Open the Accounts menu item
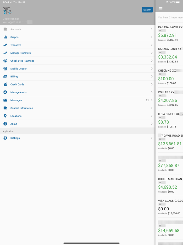 [78, 29]
